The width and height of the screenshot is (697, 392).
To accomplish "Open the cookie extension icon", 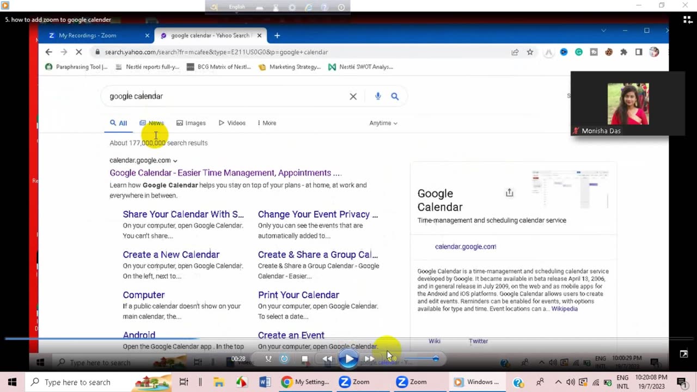I will pyautogui.click(x=609, y=52).
